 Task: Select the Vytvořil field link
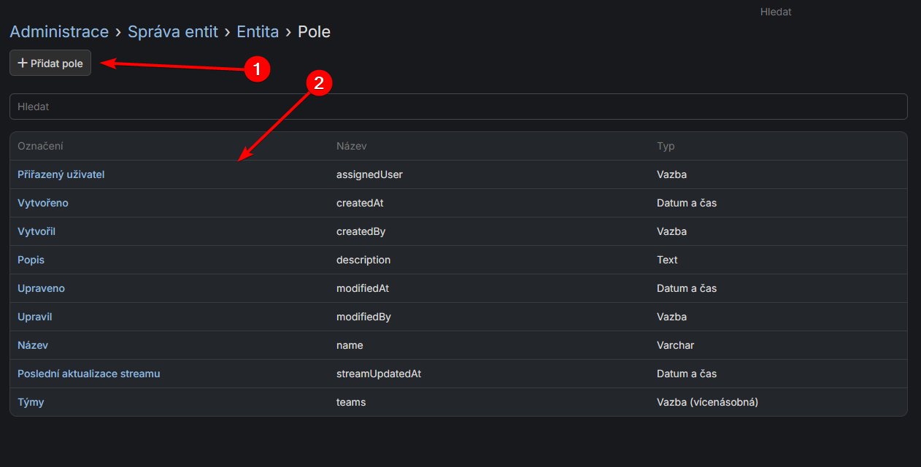[x=36, y=231]
